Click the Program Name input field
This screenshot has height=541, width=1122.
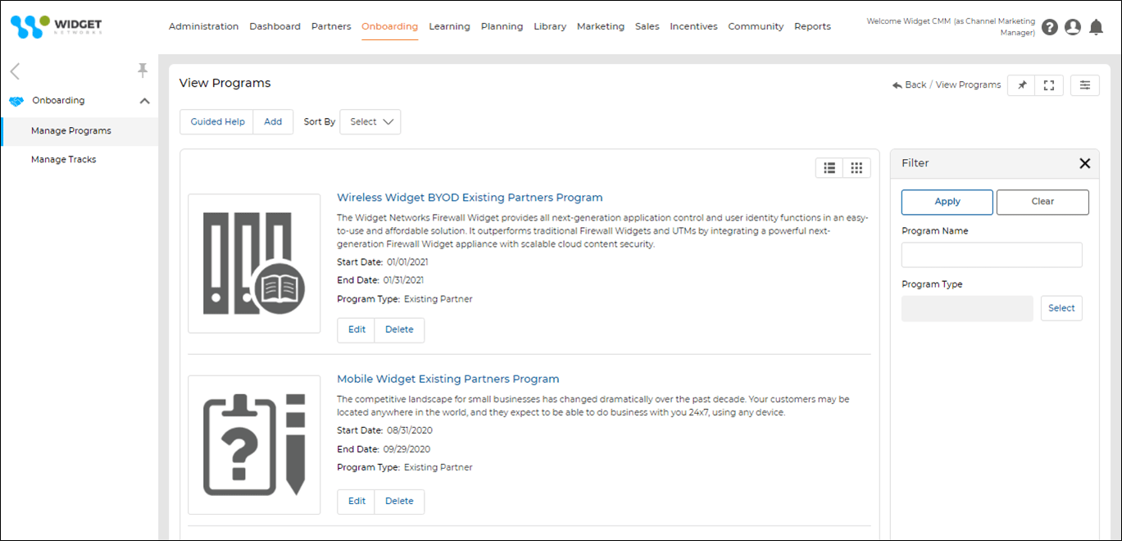[x=992, y=255]
